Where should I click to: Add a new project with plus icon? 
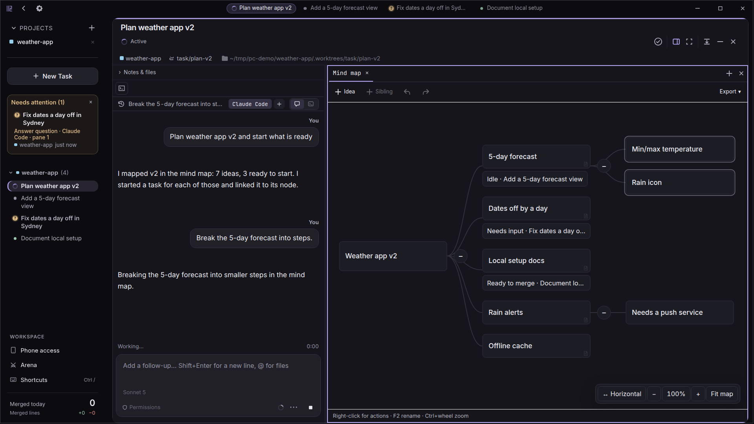(92, 28)
